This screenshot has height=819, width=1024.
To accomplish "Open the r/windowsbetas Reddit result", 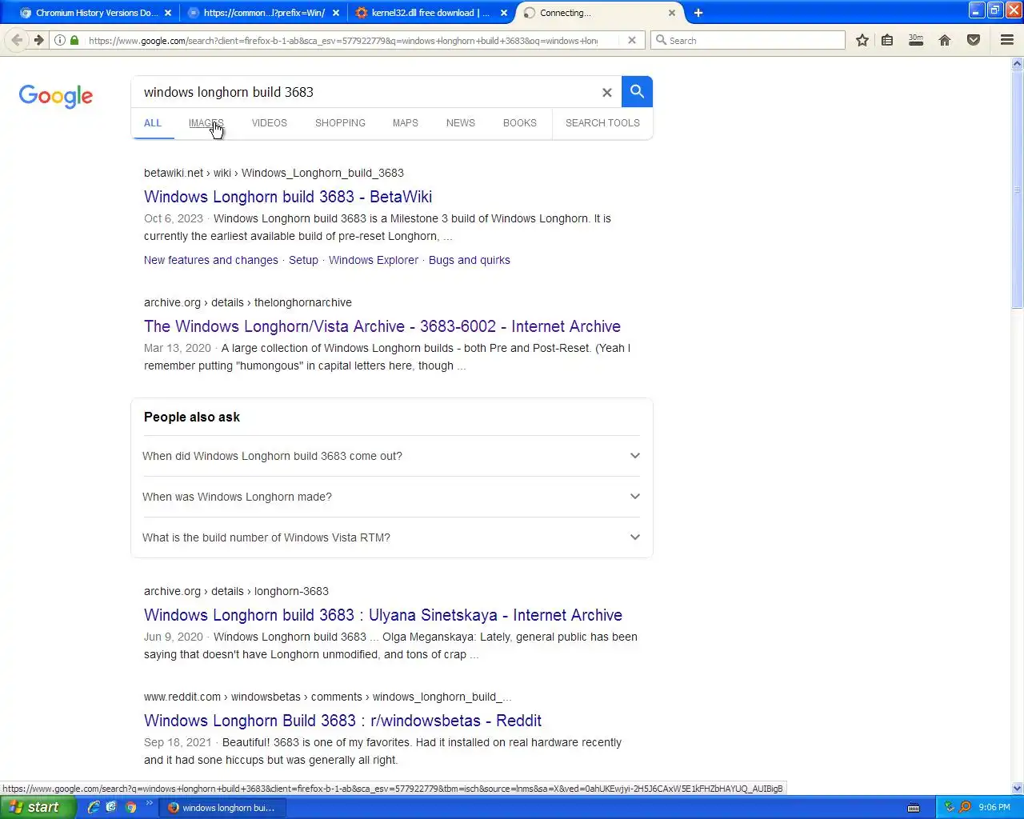I will tap(342, 721).
